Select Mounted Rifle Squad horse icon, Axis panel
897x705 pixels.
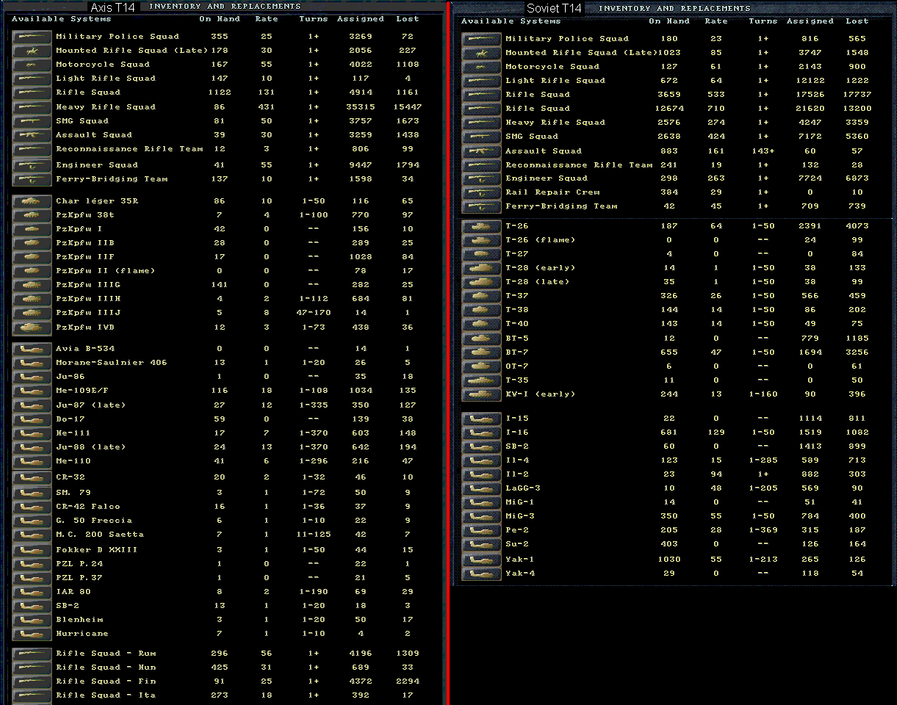click(32, 51)
